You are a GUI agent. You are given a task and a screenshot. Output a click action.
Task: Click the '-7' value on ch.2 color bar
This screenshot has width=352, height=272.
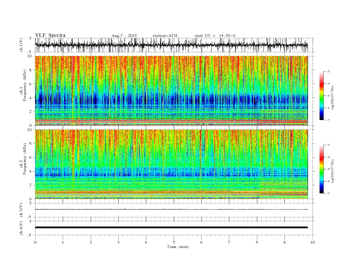328,193
